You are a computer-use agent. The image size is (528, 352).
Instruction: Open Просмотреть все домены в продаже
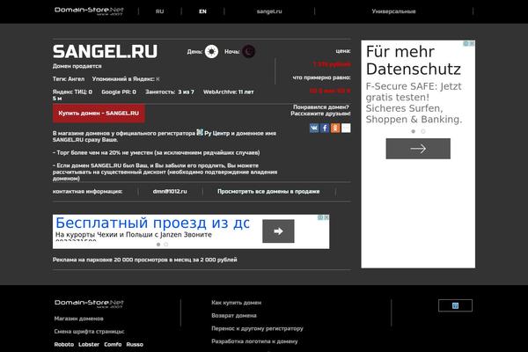click(268, 191)
